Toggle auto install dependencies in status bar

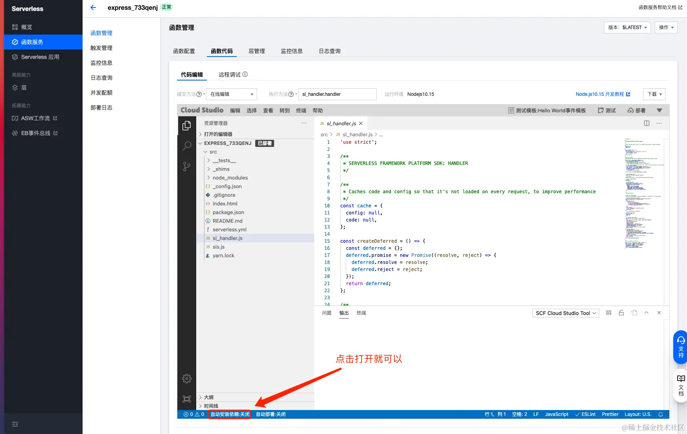click(x=230, y=414)
